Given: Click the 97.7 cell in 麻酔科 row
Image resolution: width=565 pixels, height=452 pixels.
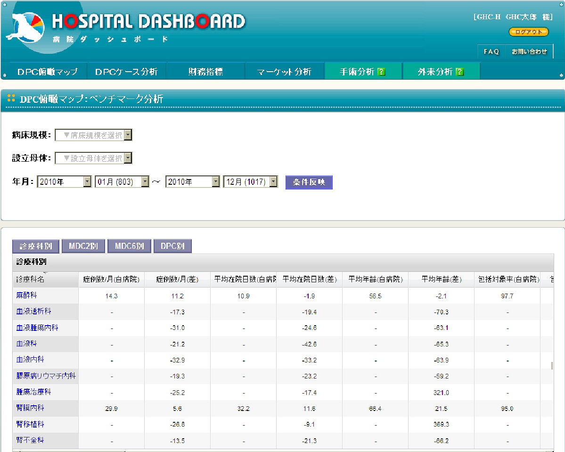Looking at the screenshot, I should [x=507, y=296].
